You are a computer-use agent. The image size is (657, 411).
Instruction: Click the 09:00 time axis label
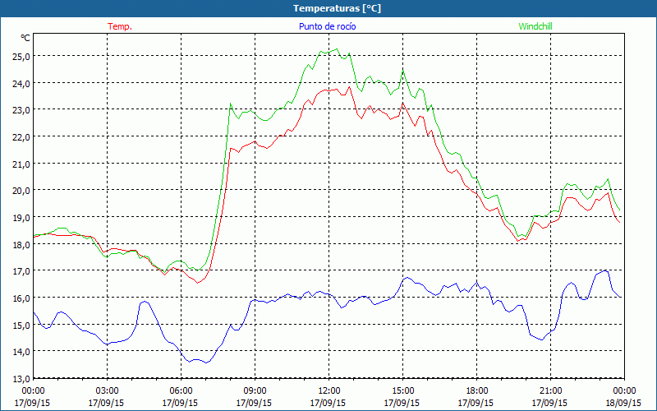[255, 391]
